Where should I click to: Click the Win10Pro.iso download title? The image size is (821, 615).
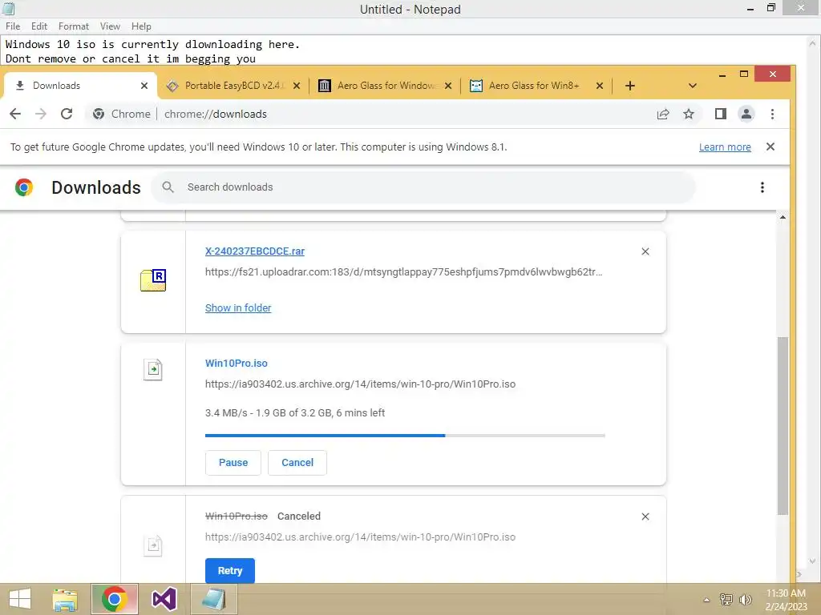coord(237,363)
